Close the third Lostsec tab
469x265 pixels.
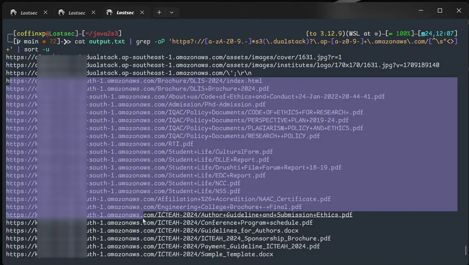tap(142, 12)
